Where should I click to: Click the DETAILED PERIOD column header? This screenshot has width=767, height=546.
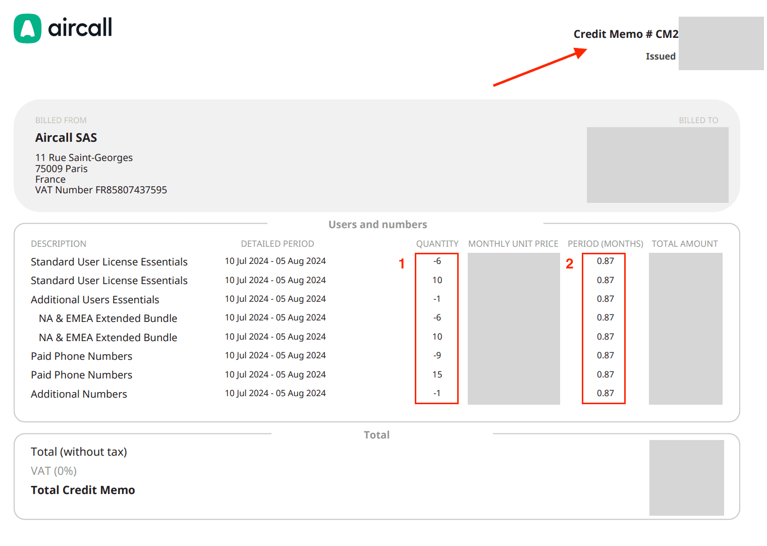(277, 244)
